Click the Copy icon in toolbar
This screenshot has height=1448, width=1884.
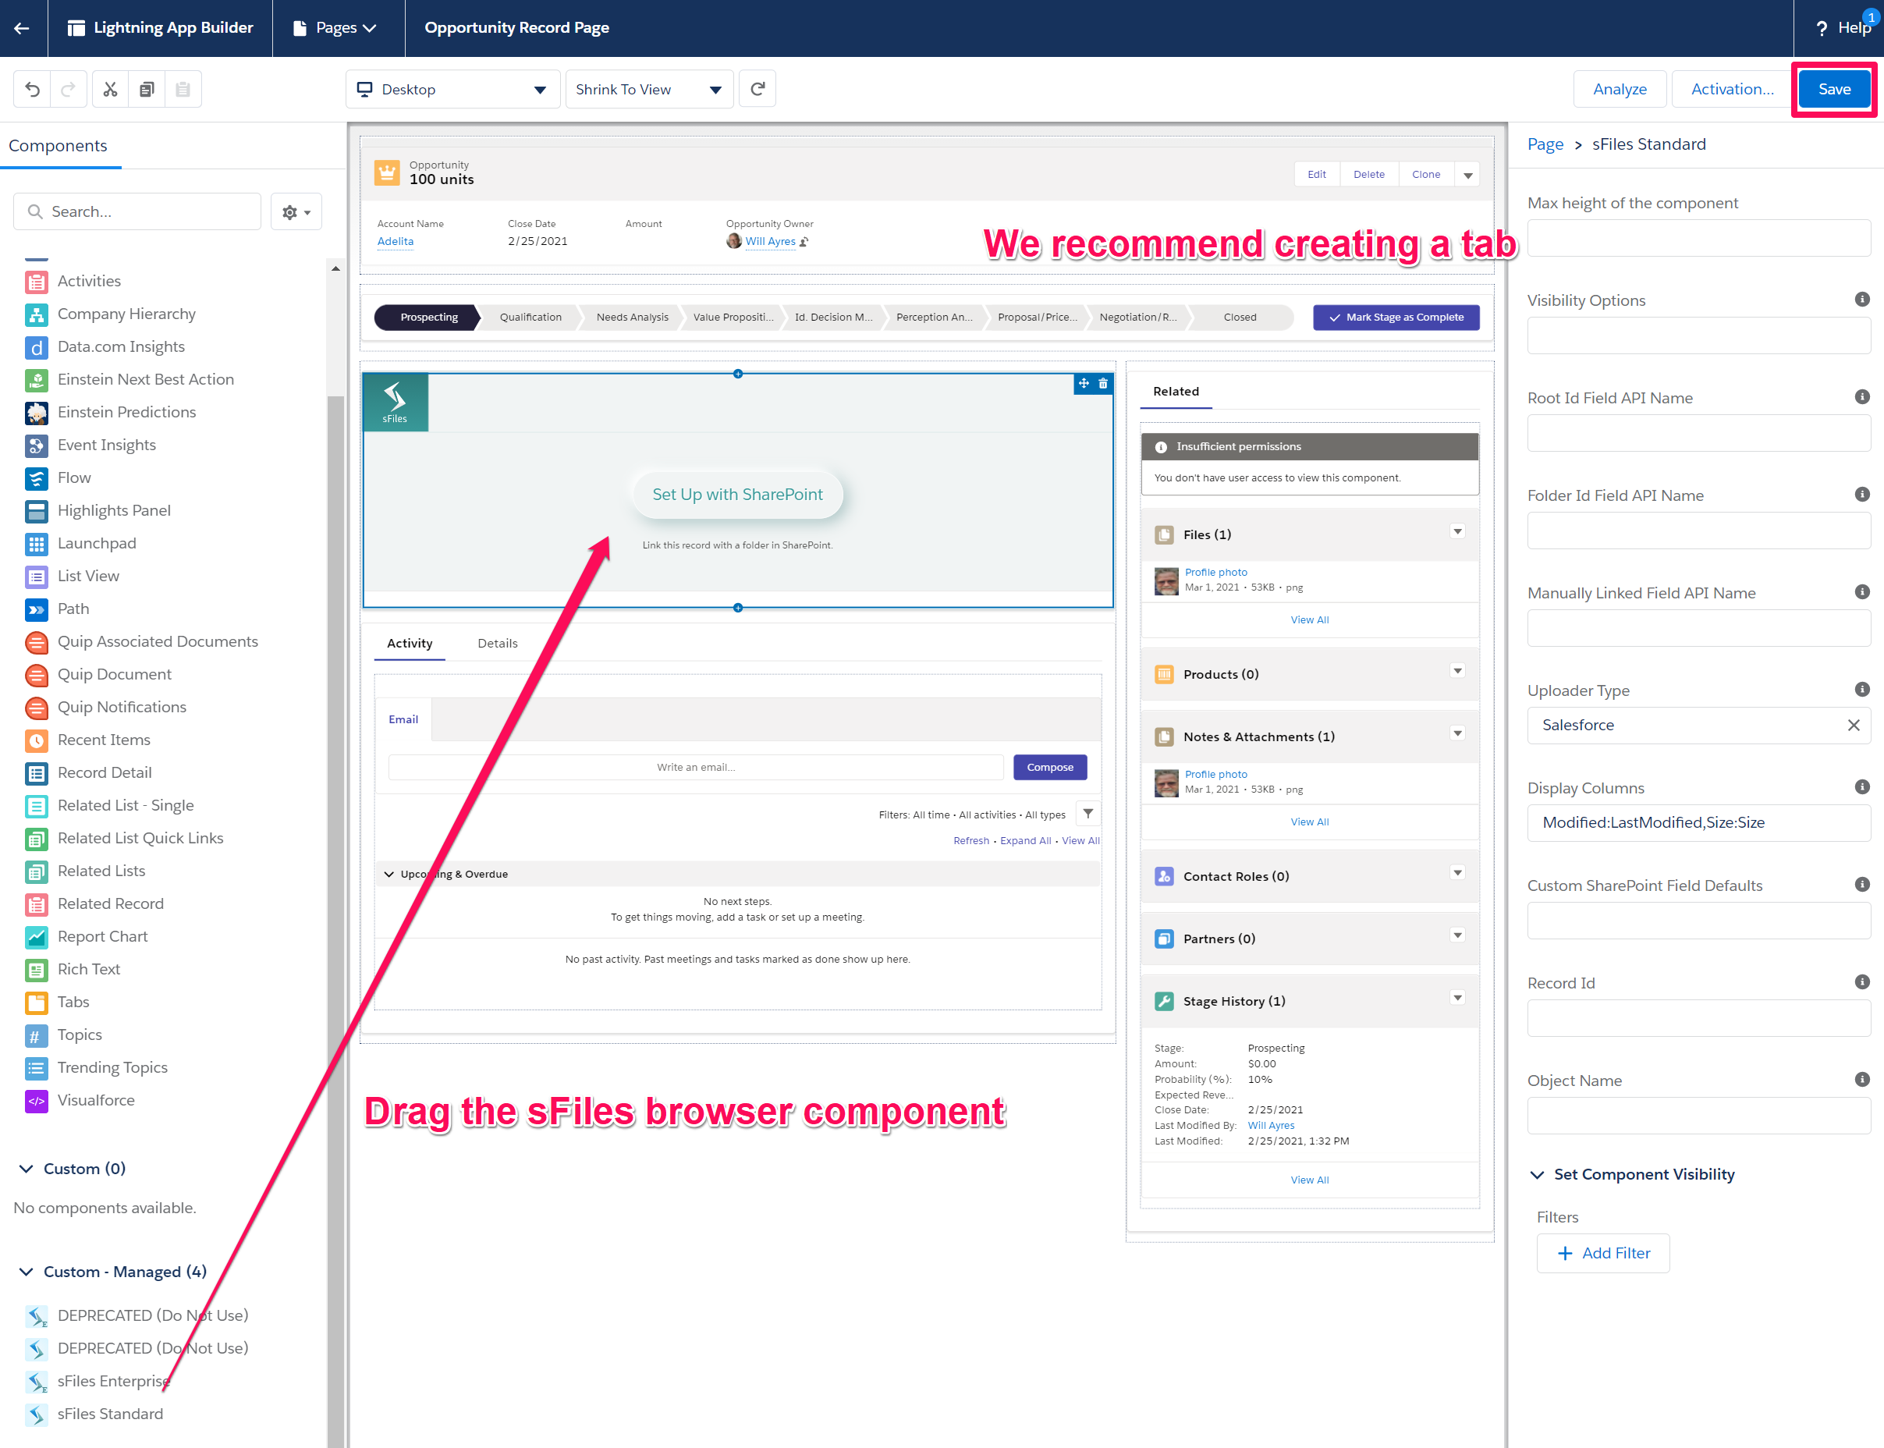pos(147,89)
